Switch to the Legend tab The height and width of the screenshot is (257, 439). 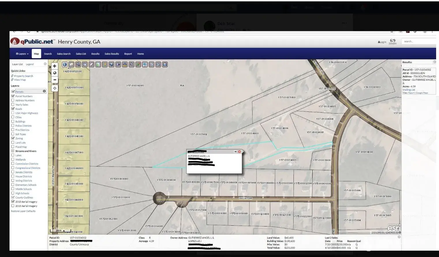tap(30, 64)
